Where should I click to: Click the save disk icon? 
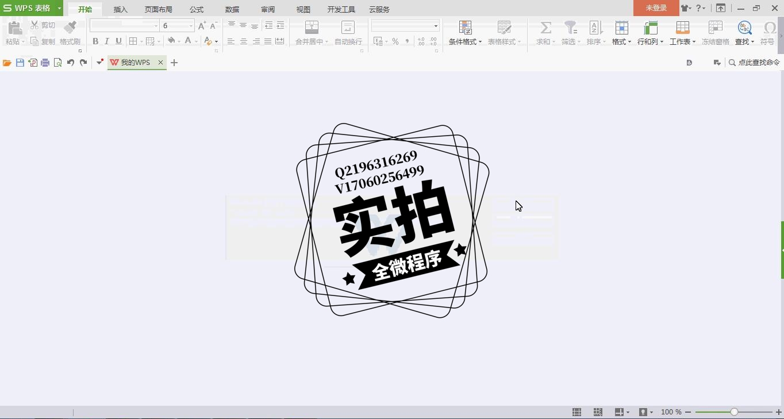tap(20, 63)
